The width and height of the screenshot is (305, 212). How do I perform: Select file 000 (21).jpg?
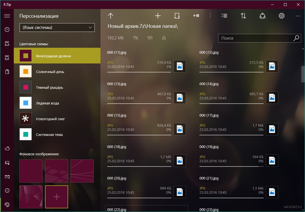(239, 188)
